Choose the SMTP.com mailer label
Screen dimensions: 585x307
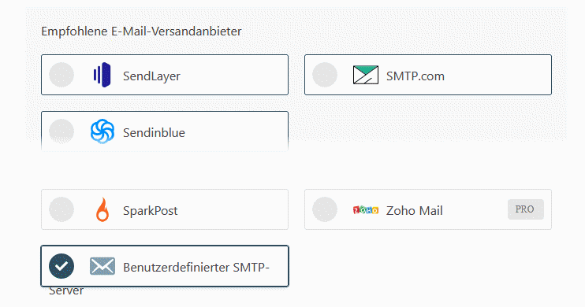click(x=415, y=76)
